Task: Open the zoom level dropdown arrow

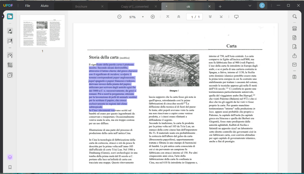Action: (x=143, y=17)
